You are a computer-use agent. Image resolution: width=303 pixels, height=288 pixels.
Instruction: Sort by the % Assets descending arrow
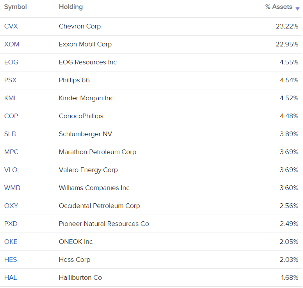(298, 9)
